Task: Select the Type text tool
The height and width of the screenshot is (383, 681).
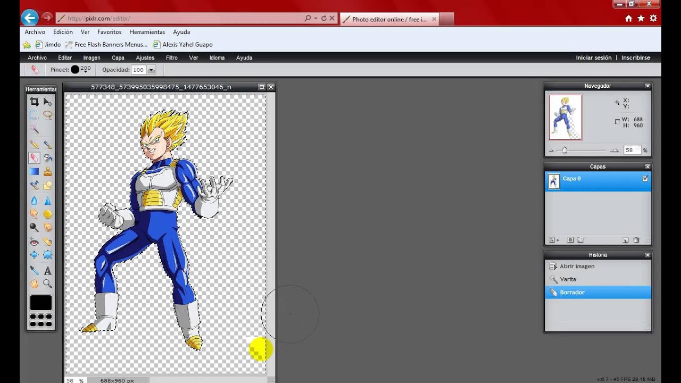Action: (x=48, y=270)
